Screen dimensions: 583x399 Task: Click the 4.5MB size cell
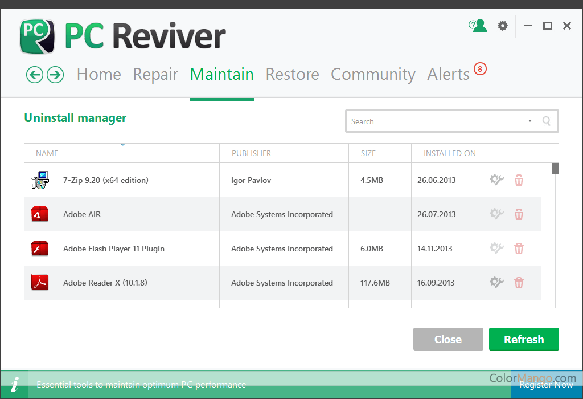tap(371, 180)
